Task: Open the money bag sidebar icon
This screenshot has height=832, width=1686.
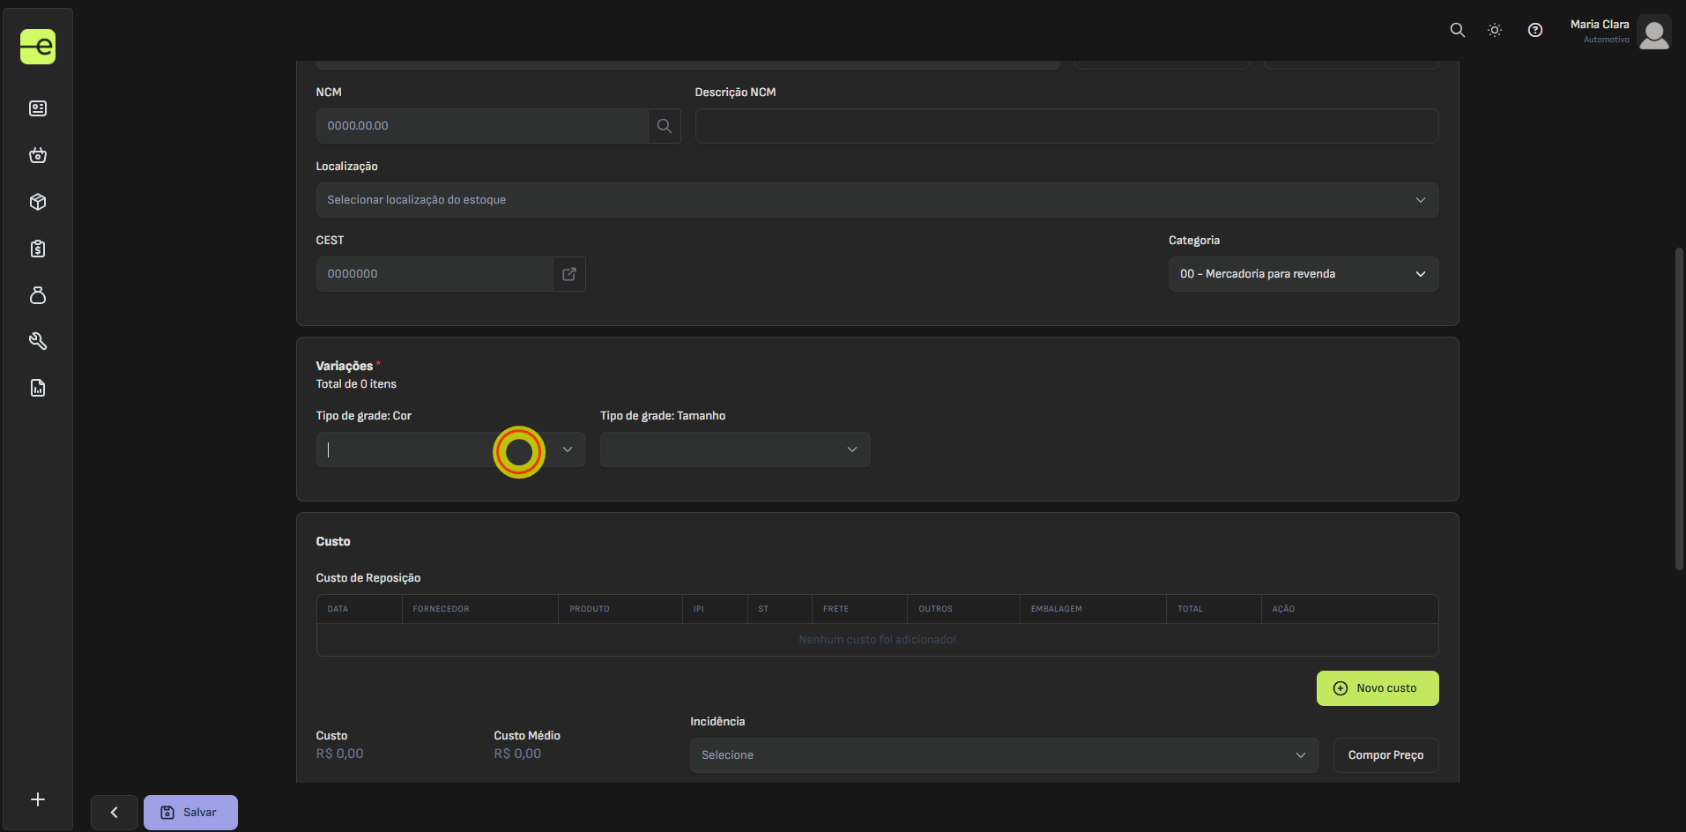Action: coord(38,295)
